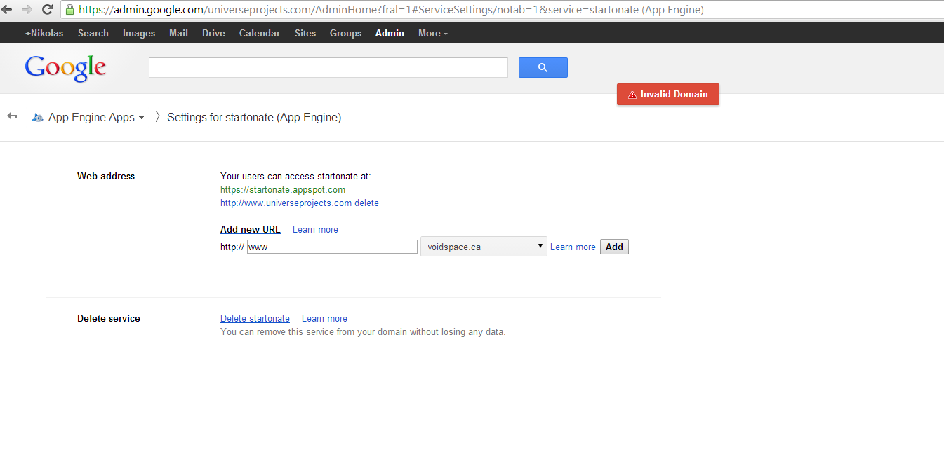Open the More menu in top bar

[x=432, y=33]
